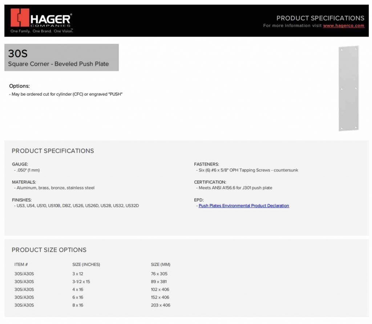Select the 3-1/2 x 15 size cell
This screenshot has width=372, height=324.
[x=81, y=282]
